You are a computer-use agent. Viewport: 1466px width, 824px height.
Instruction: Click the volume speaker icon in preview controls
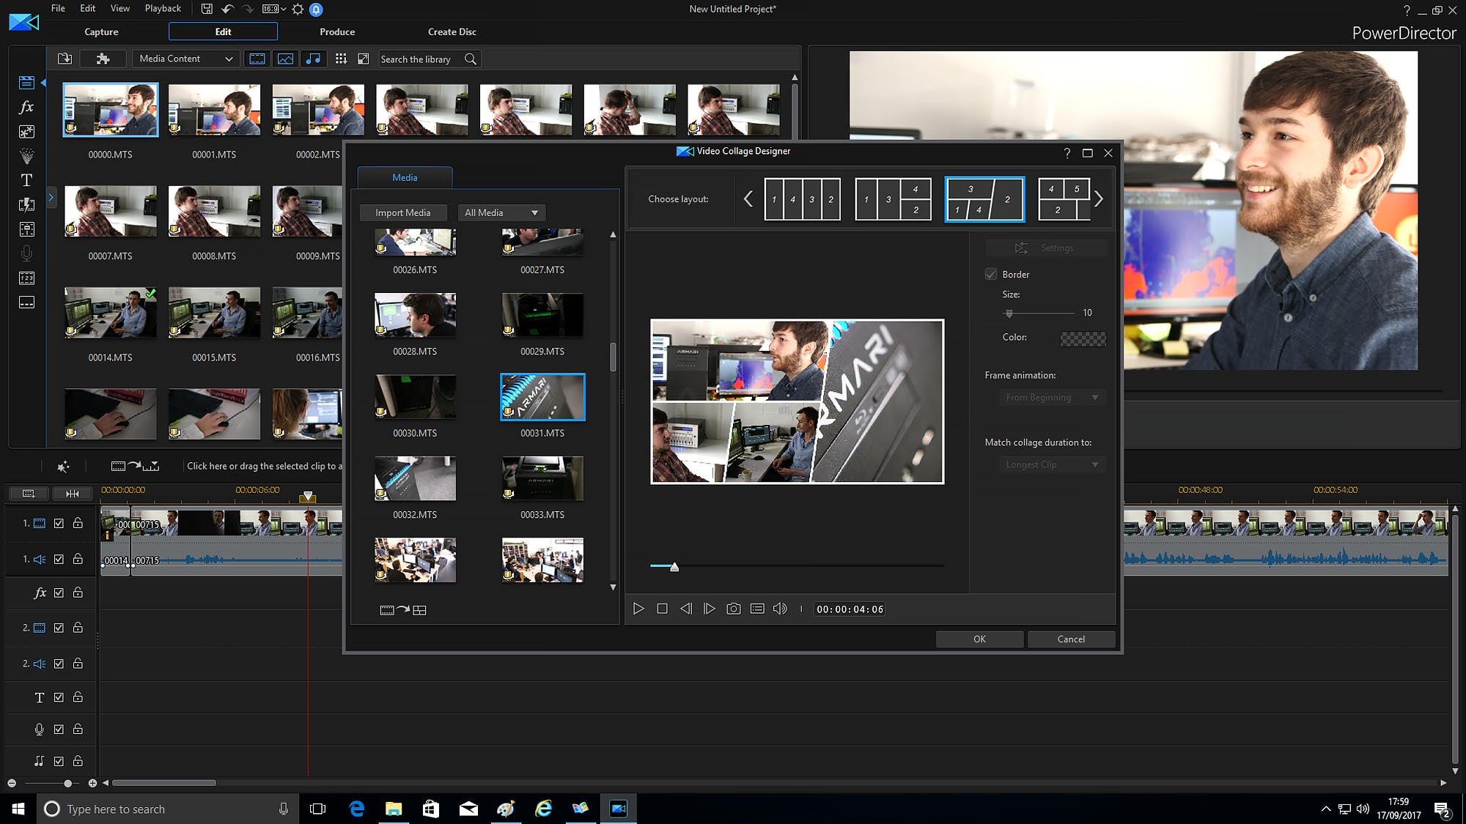[x=780, y=609]
